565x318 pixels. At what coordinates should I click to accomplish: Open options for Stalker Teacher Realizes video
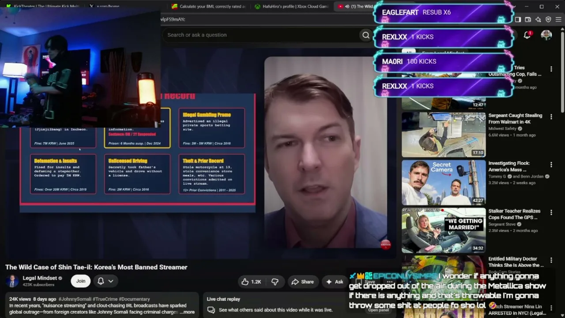551,212
